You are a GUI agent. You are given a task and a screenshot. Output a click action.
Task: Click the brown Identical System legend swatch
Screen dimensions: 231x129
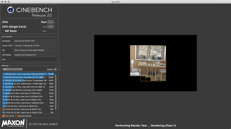coord(16,116)
